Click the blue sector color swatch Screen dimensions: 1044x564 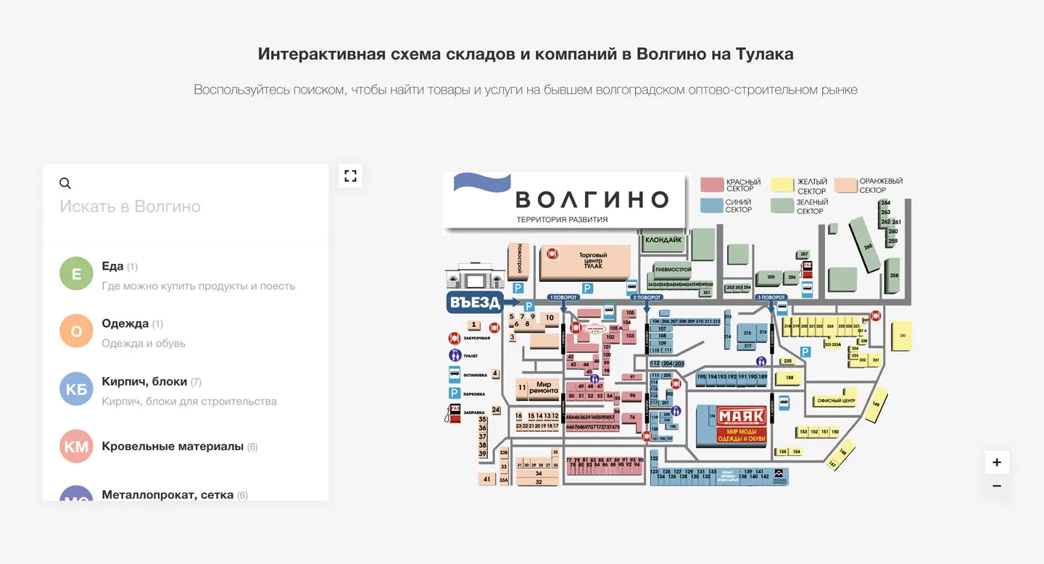(712, 206)
